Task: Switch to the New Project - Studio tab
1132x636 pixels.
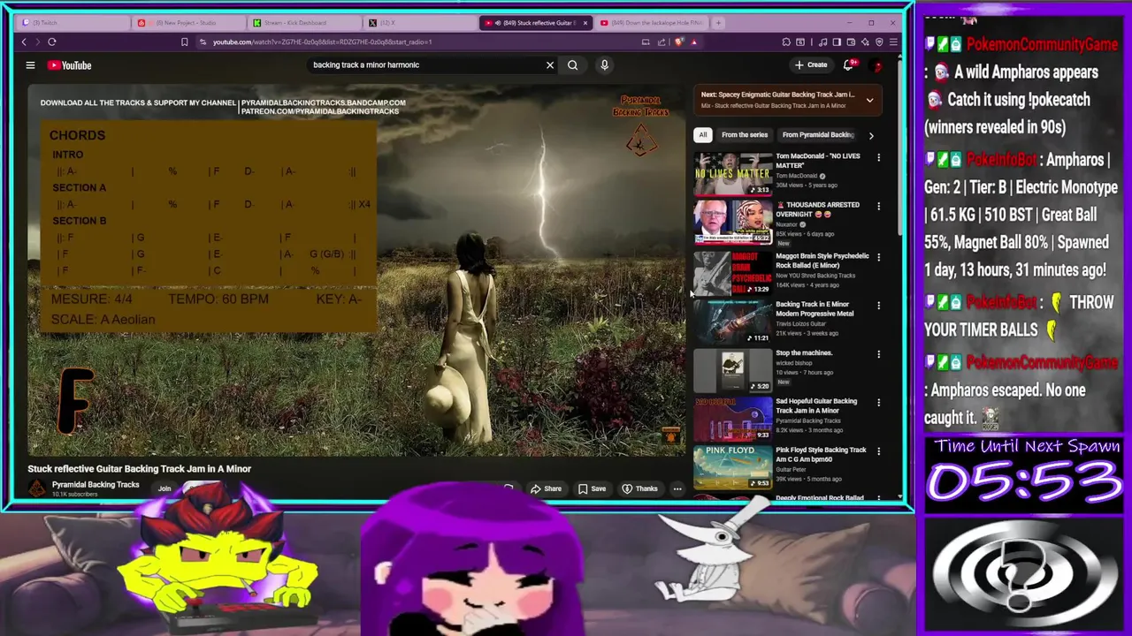Action: click(x=187, y=22)
